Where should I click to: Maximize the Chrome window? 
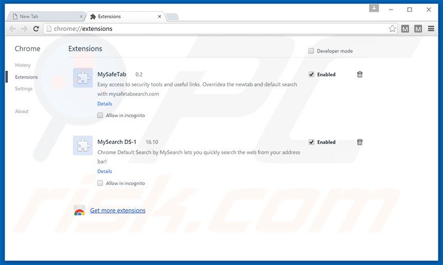pos(409,10)
